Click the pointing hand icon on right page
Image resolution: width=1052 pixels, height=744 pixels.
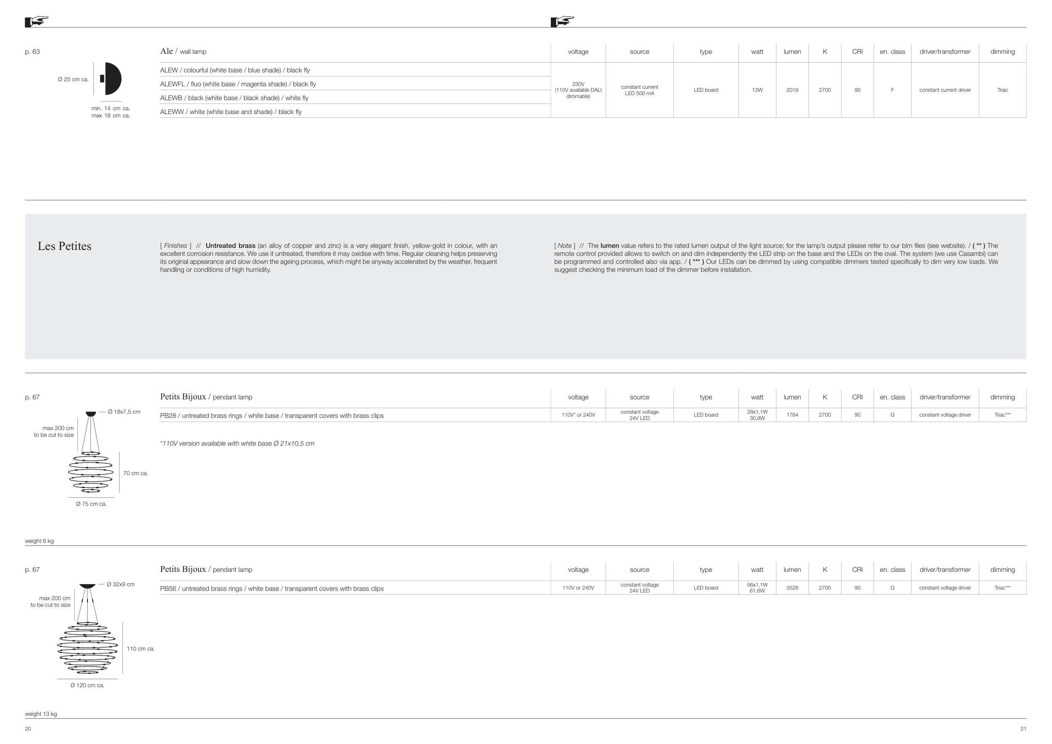(x=562, y=21)
